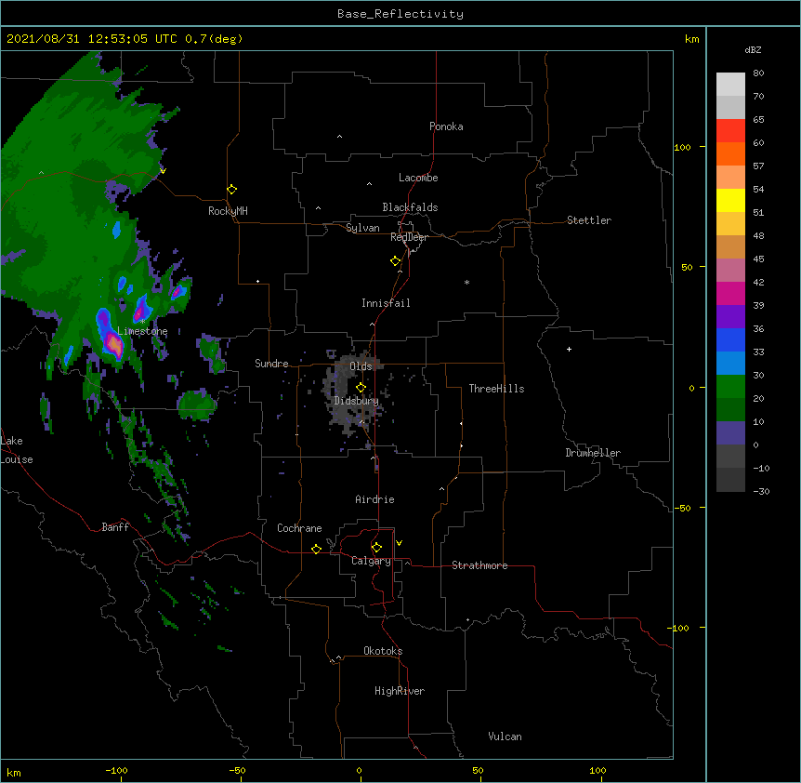Click the Sylvan label on the map
The width and height of the screenshot is (801, 783).
tap(362, 228)
